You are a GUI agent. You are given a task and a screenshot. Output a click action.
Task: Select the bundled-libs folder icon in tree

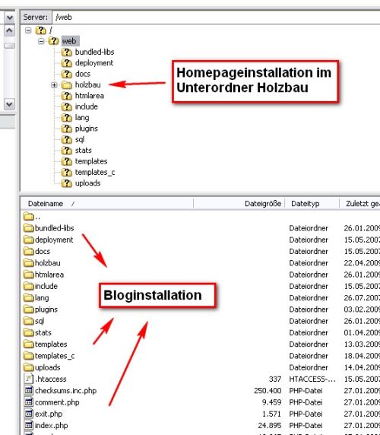(67, 52)
